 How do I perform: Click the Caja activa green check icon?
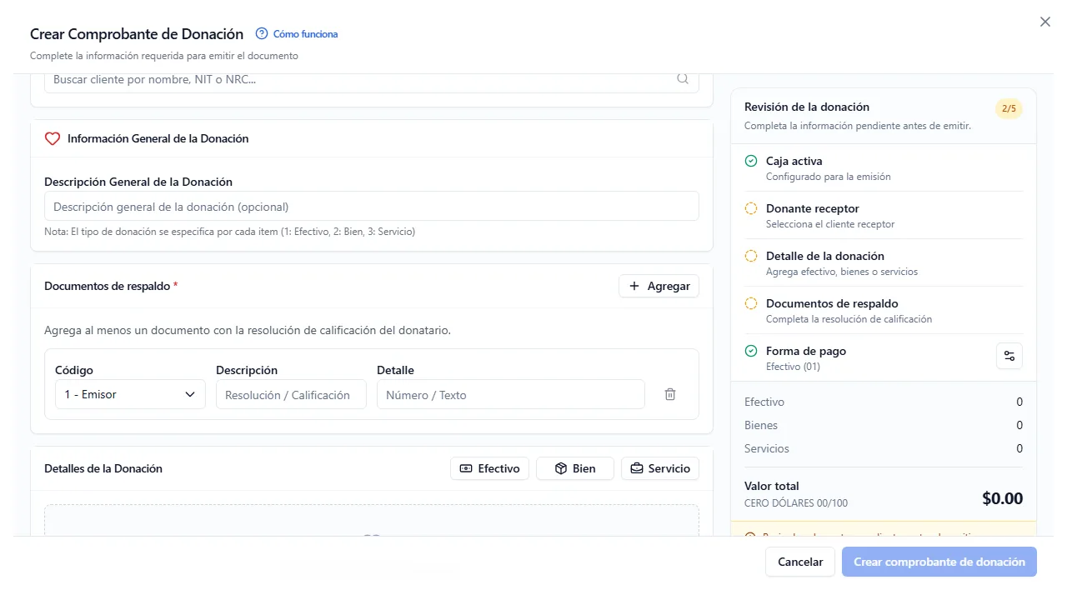pos(751,161)
